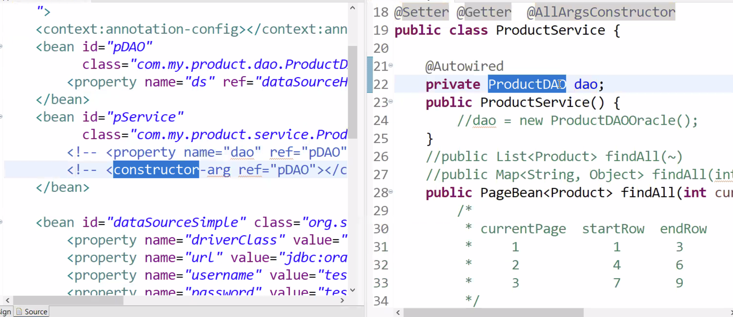
Task: Click the 'startRow' word in the comment
Action: 613,229
